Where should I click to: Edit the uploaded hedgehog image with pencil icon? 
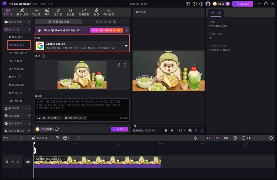click(119, 65)
